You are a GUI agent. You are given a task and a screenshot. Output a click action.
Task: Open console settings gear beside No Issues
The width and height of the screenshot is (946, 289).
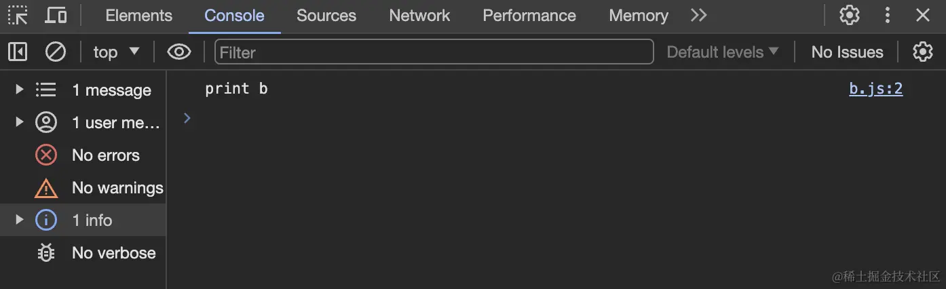pyautogui.click(x=922, y=52)
